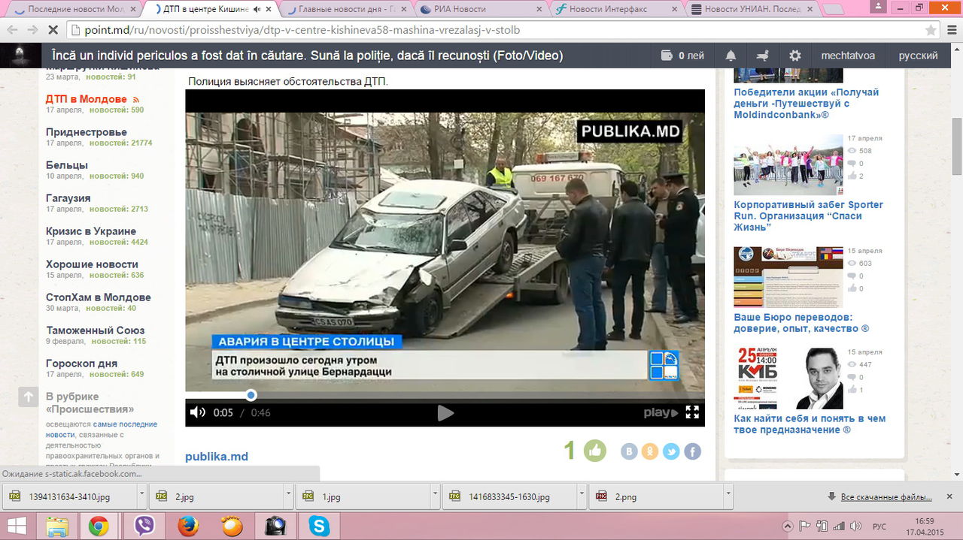Like the article with the thumbs-up icon

(x=595, y=451)
